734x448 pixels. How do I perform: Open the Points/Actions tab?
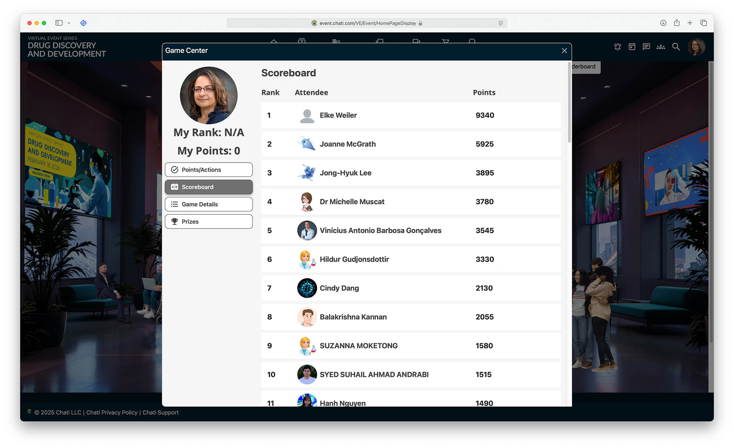(x=208, y=170)
